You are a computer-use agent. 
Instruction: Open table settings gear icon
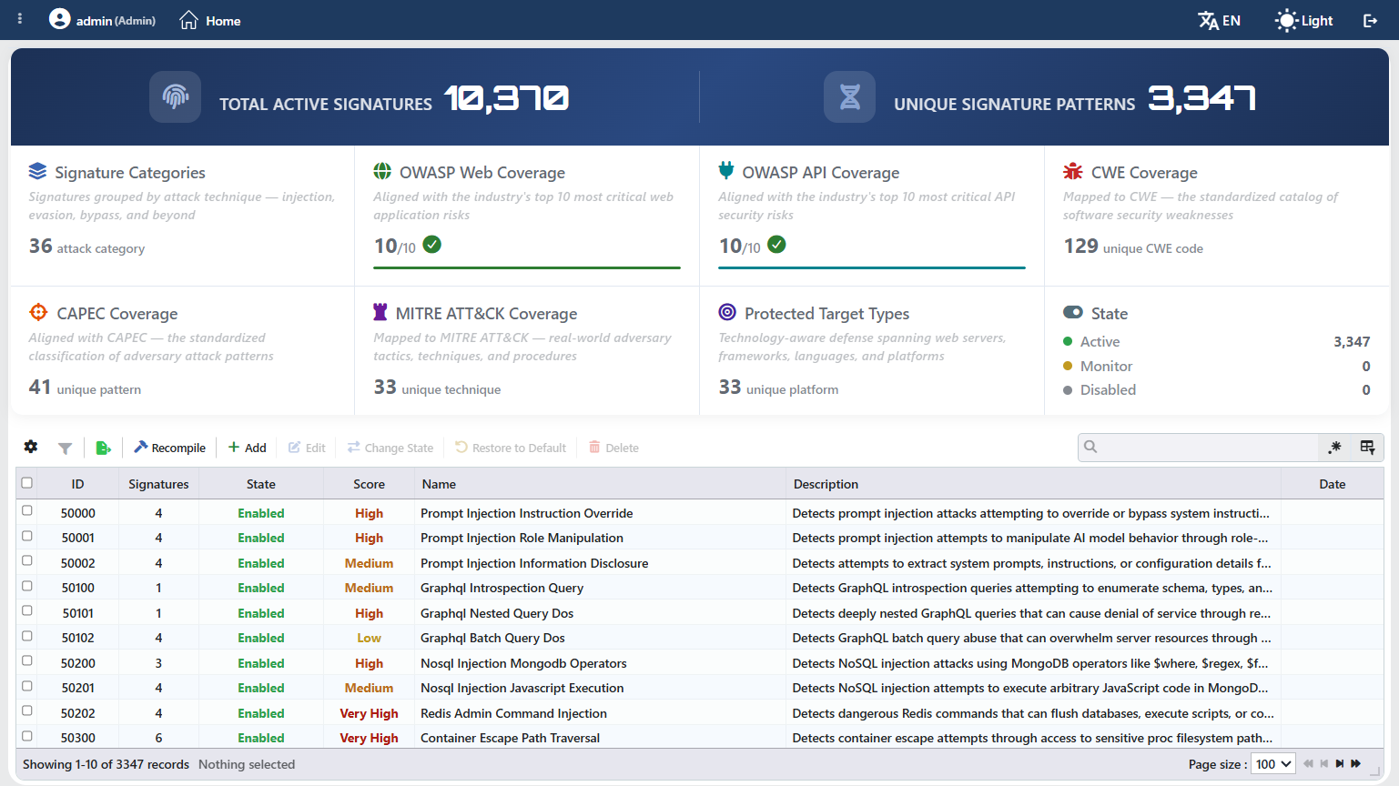[31, 447]
